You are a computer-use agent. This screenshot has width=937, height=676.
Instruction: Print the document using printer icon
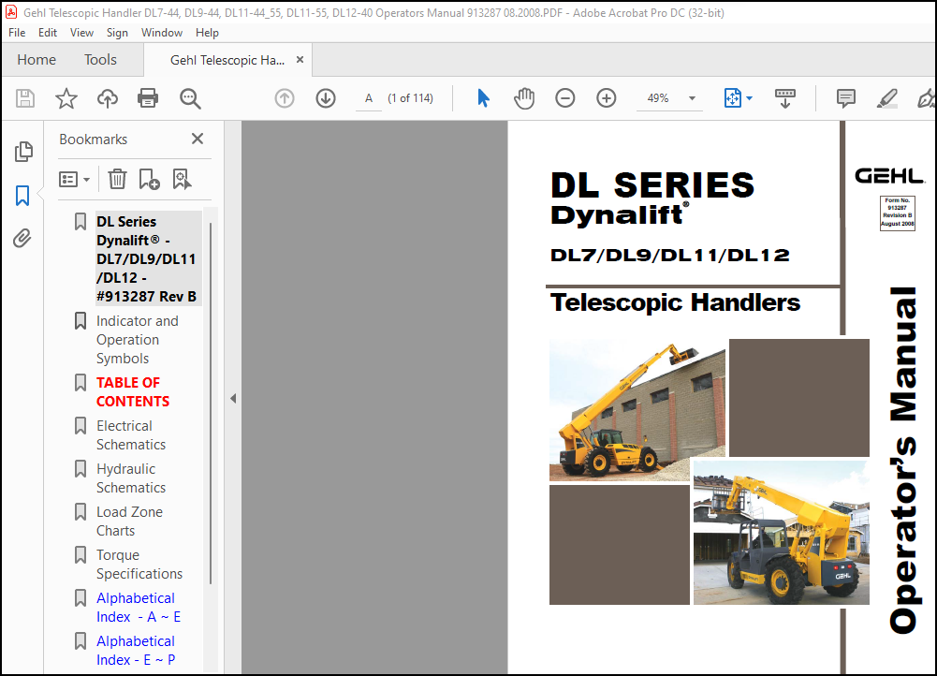pyautogui.click(x=148, y=98)
